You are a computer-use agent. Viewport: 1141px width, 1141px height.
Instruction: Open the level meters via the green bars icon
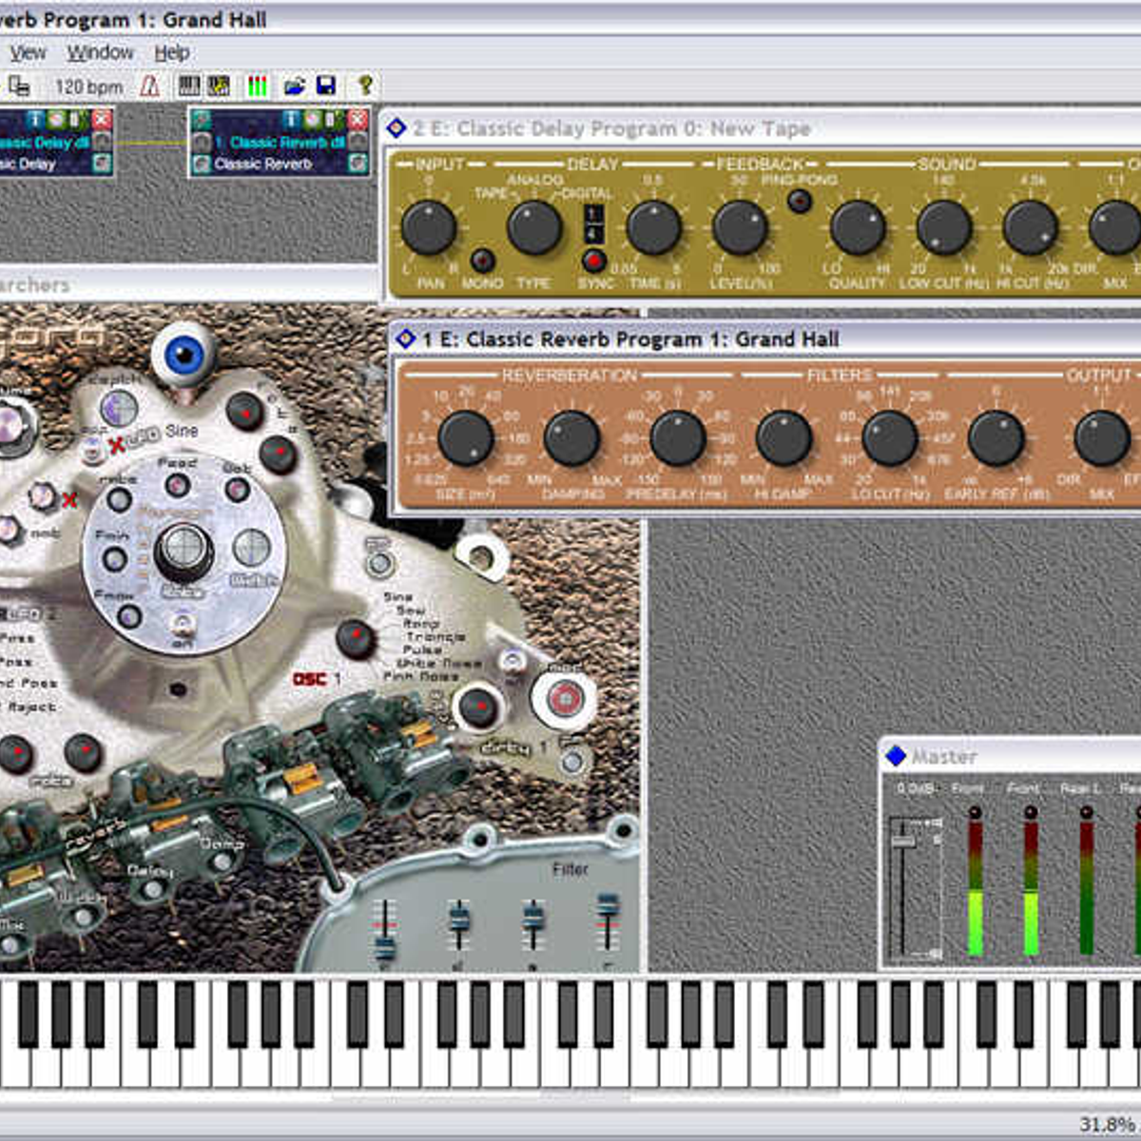[257, 86]
